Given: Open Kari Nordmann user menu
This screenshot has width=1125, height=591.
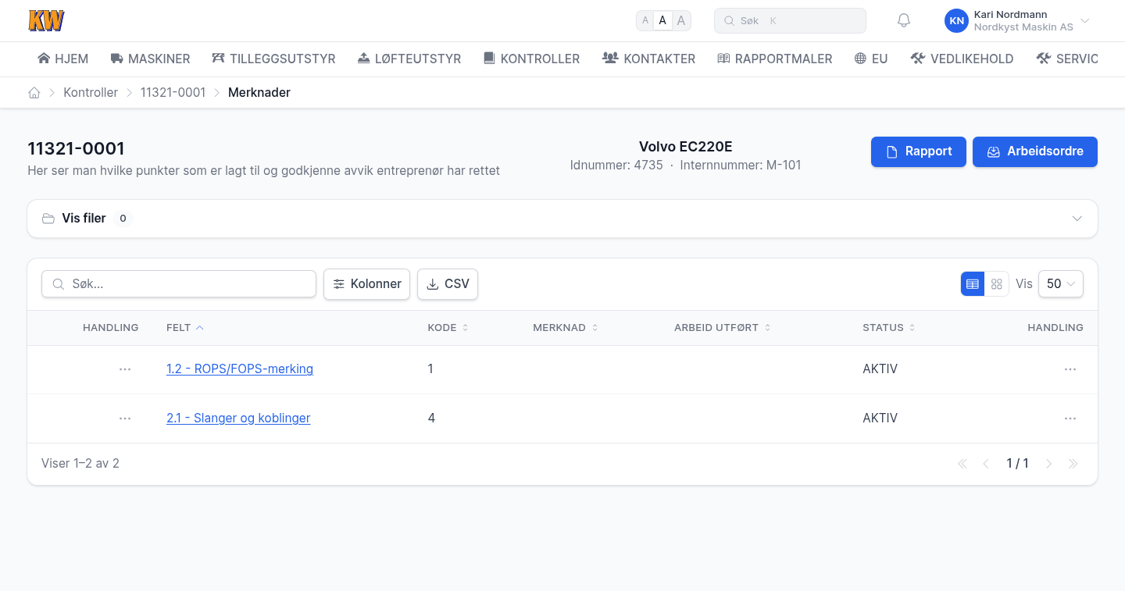Looking at the screenshot, I should coord(1017,21).
